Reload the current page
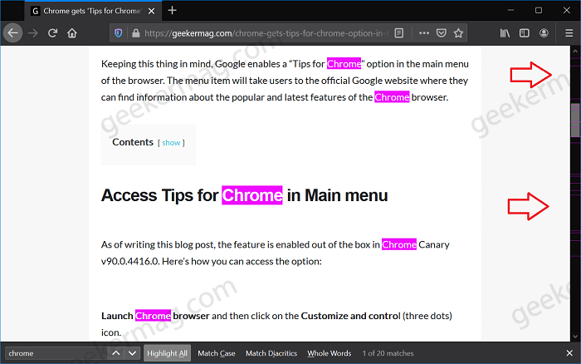Viewport: 581px width, 364px height. pos(52,33)
